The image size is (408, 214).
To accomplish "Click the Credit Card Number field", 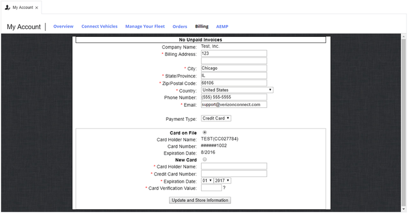I will click(234, 173).
